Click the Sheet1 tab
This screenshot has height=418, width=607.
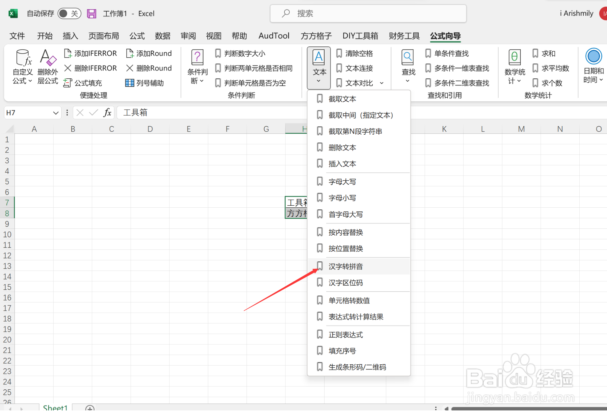click(55, 407)
